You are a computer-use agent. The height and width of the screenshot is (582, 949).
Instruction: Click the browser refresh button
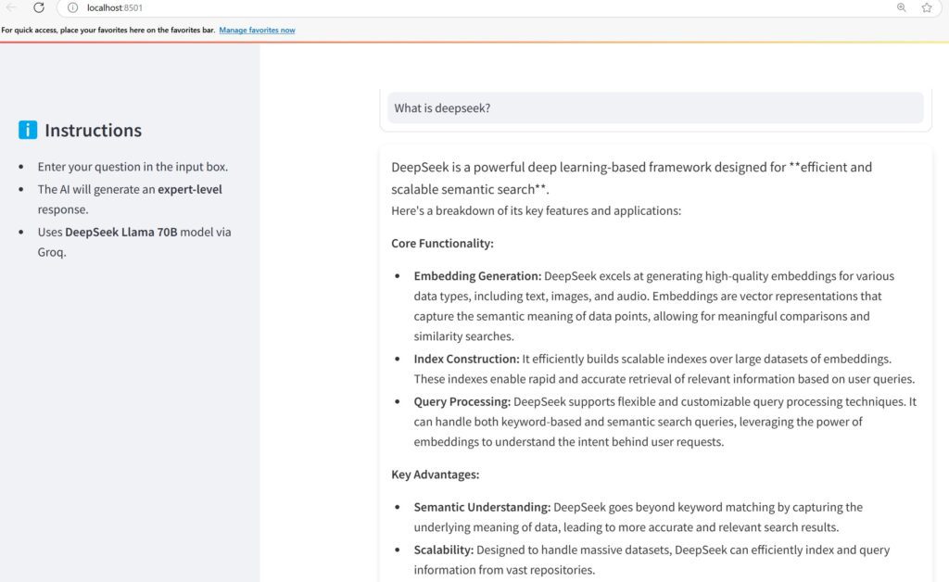click(39, 7)
